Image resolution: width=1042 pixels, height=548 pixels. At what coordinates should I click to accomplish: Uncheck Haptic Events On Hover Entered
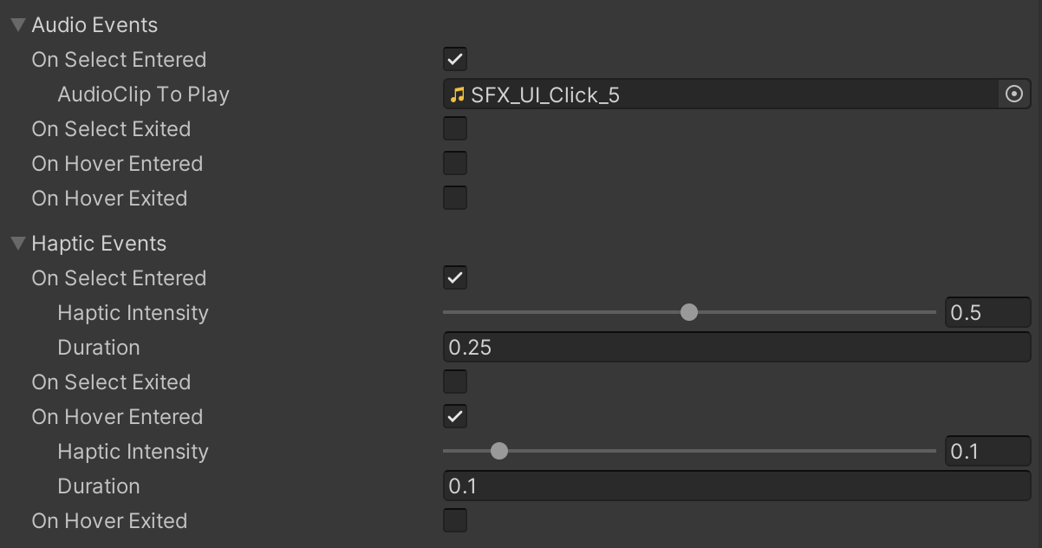[455, 417]
